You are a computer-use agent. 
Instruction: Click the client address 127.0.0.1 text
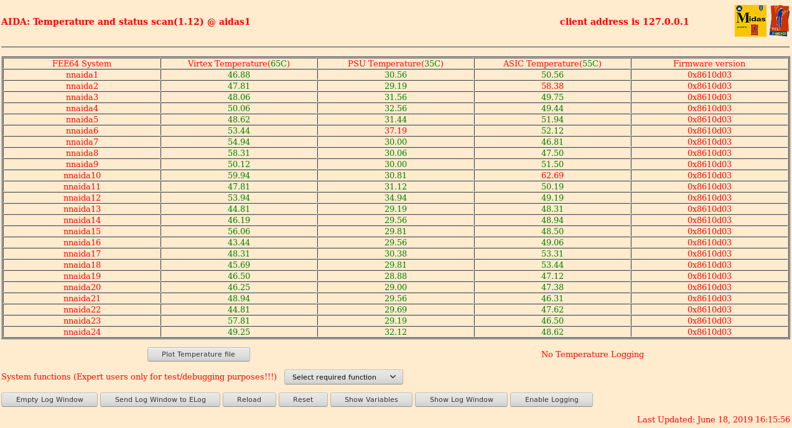pos(624,22)
